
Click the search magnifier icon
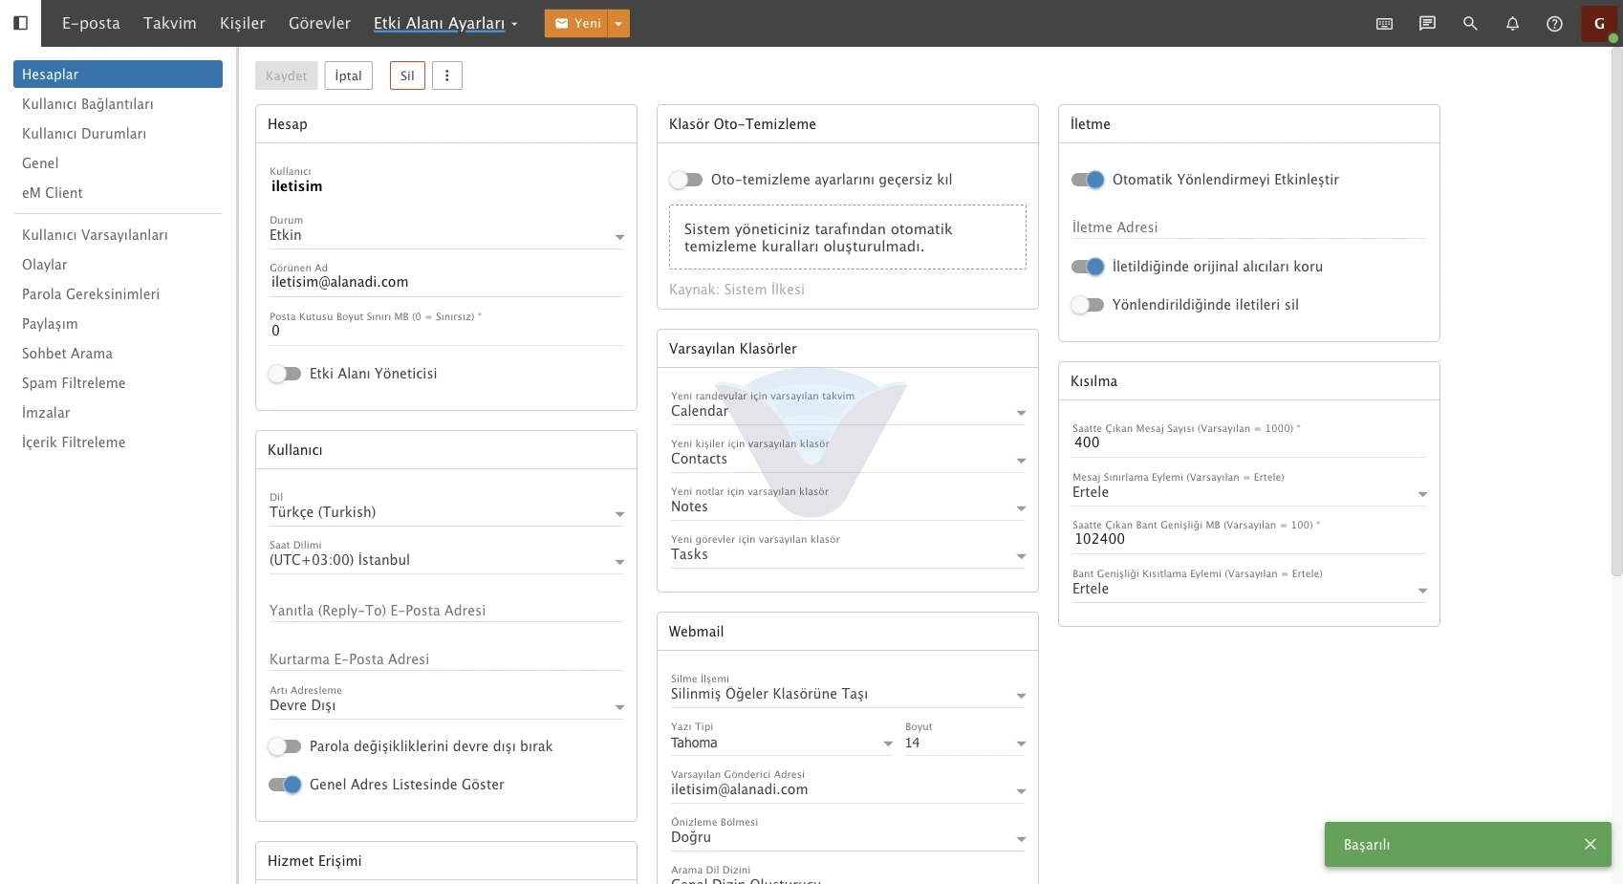[x=1470, y=24]
